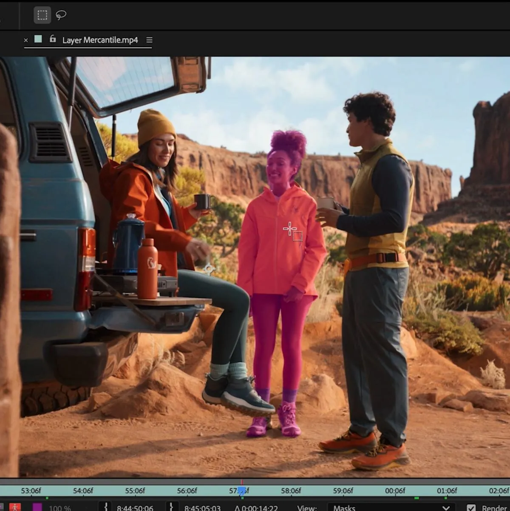Image resolution: width=510 pixels, height=511 pixels.
Task: Close the Layer Mercantile.mp4 panel
Action: [x=26, y=40]
